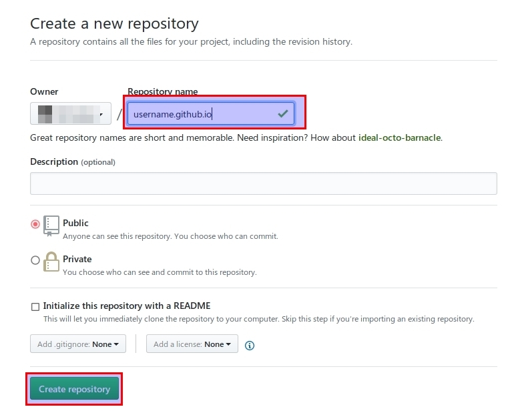The height and width of the screenshot is (417, 512).
Task: Click the padlock icon beside Private
Action: click(x=51, y=262)
